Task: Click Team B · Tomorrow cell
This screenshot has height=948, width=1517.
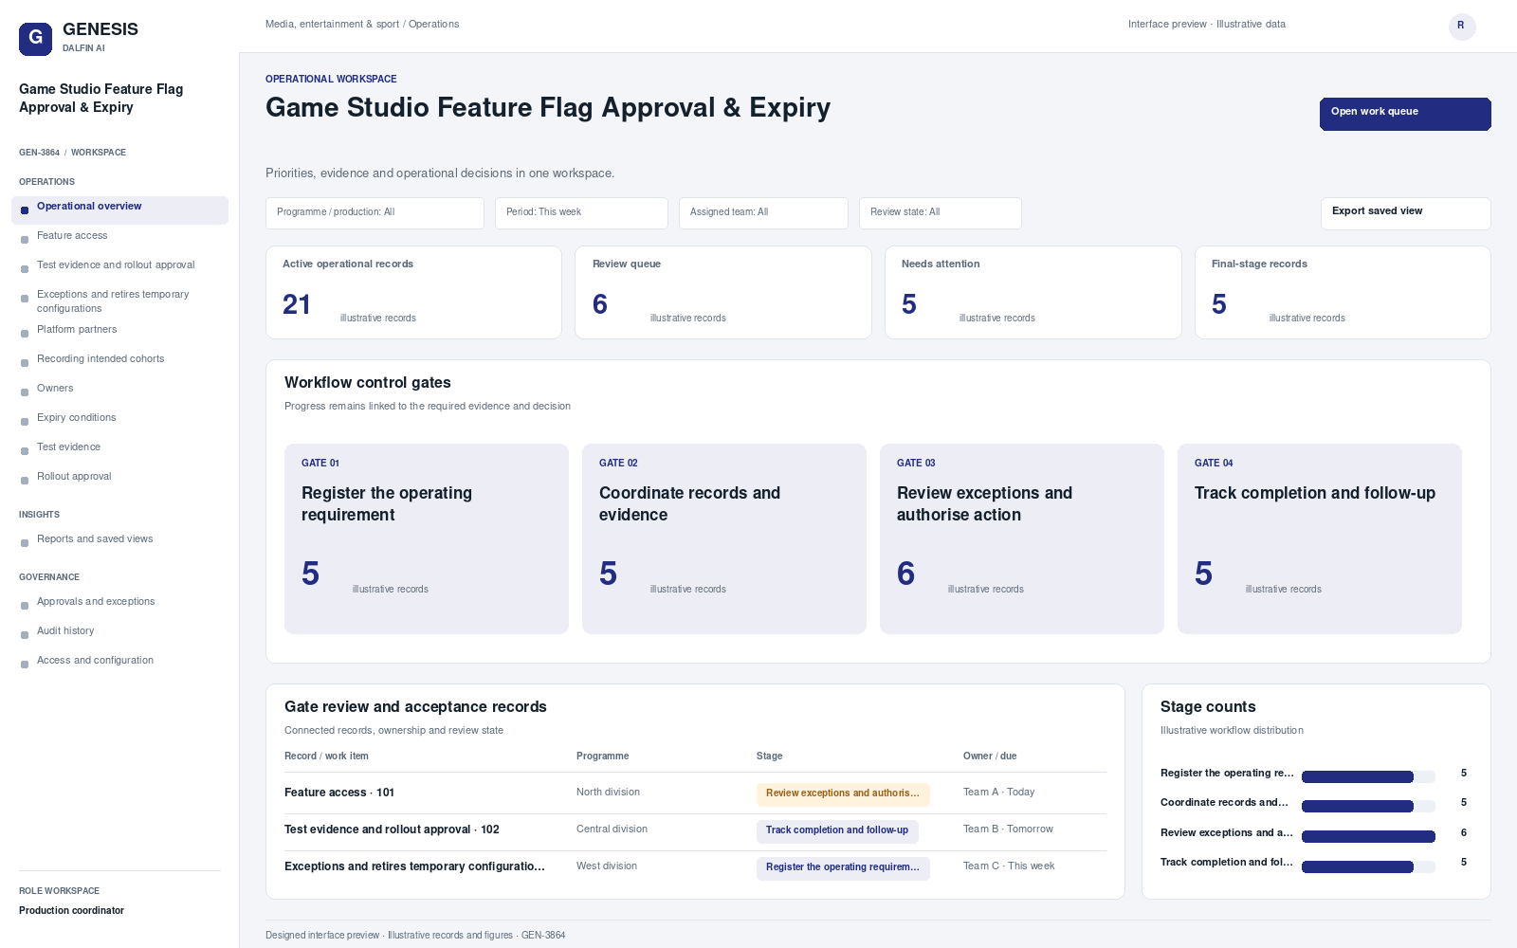Action: coord(1008,829)
